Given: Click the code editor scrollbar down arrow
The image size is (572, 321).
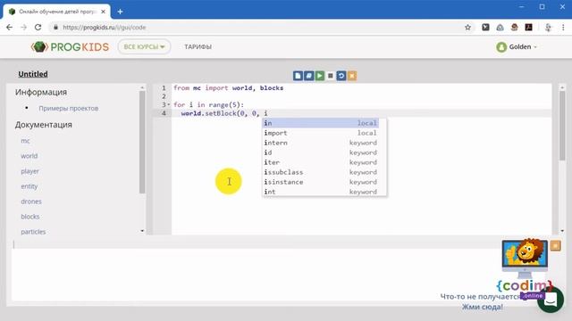Looking at the screenshot, I should 562,231.
